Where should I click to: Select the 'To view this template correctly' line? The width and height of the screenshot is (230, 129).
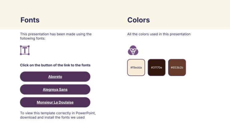pyautogui.click(x=49, y=113)
